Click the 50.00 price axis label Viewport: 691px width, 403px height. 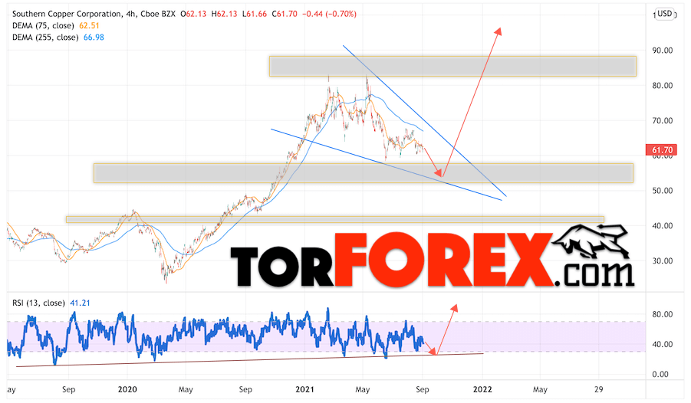pos(663,191)
